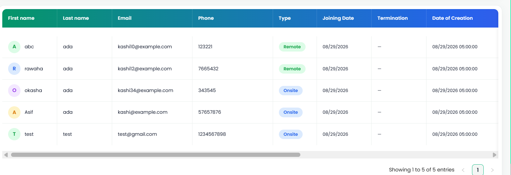511x175 pixels.
Task: Click first name rawaha
Action: point(34,69)
